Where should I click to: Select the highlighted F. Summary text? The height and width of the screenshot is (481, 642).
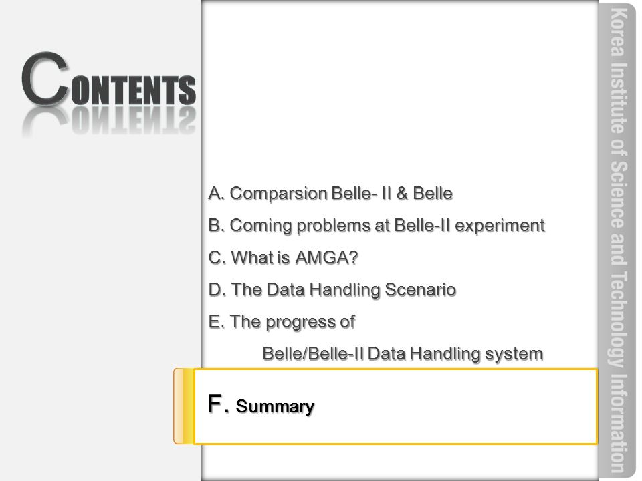pos(261,405)
